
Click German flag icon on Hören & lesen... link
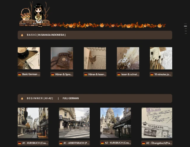click(x=86, y=75)
